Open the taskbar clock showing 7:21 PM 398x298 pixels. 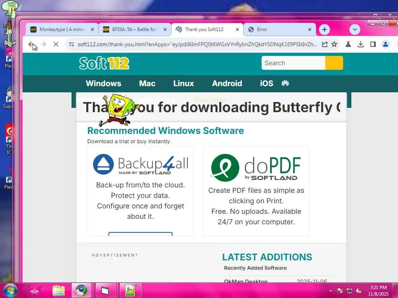pos(378,291)
